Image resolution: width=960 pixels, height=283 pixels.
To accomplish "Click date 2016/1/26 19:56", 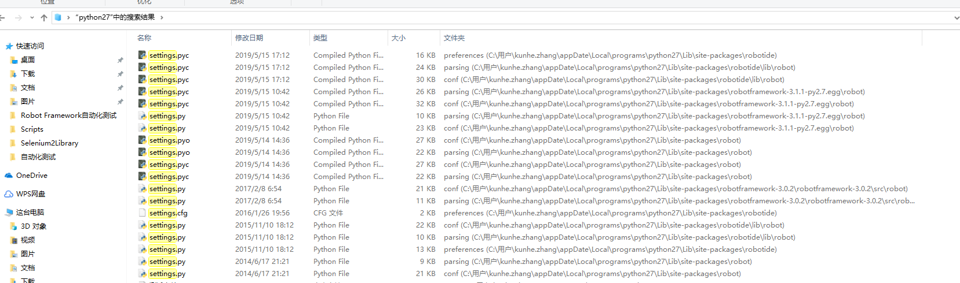I will point(262,213).
